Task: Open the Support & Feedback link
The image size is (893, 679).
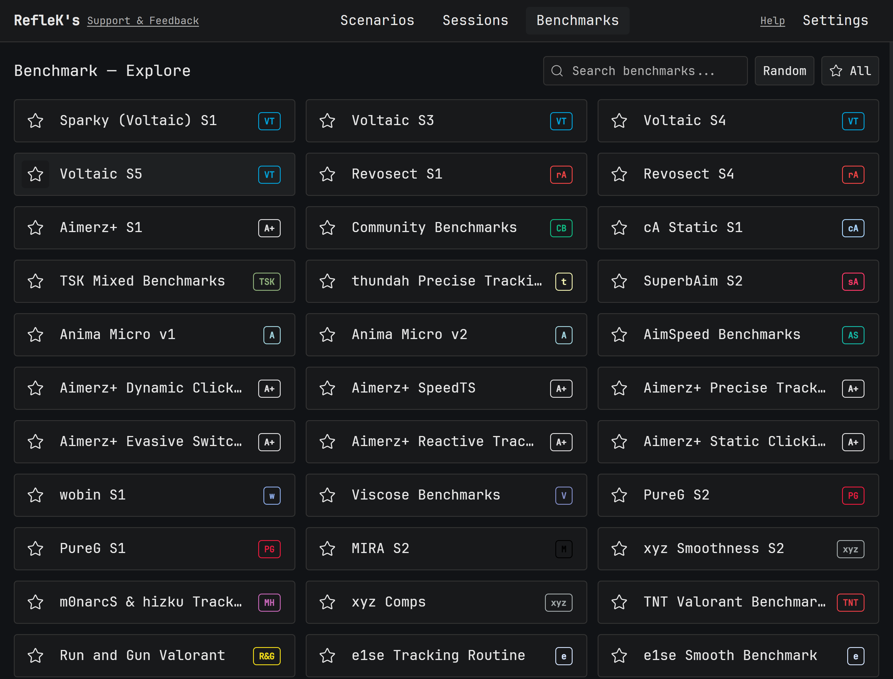Action: point(143,21)
